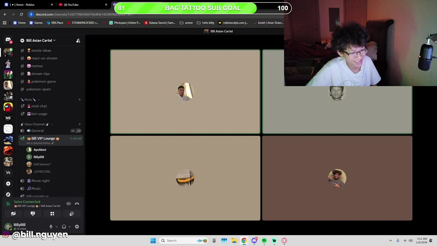Open the soundboard in the voice panel

pyautogui.click(x=72, y=214)
